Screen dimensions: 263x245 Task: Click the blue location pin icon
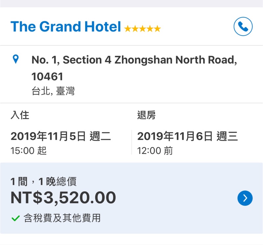coord(15,60)
